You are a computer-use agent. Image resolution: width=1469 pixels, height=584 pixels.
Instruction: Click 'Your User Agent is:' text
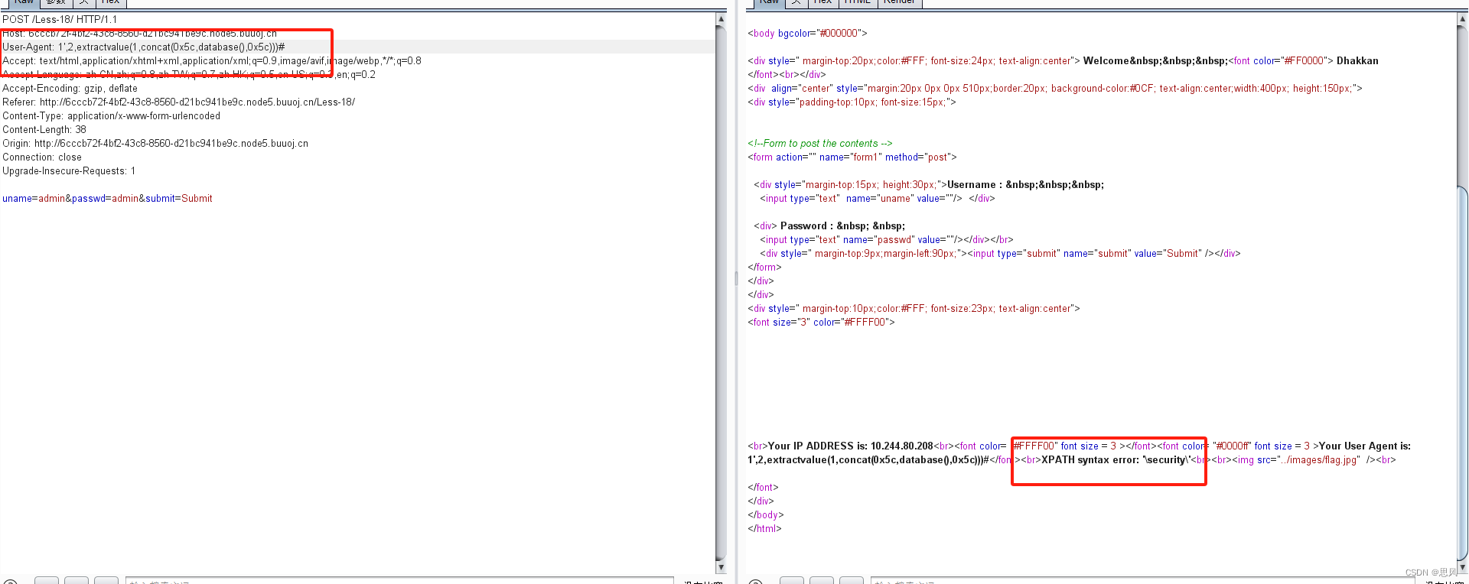[x=1365, y=446]
